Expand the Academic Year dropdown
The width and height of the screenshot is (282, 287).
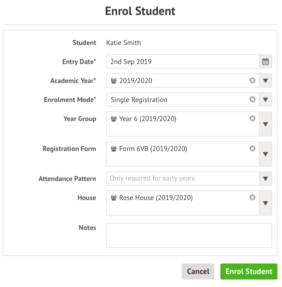(x=265, y=80)
